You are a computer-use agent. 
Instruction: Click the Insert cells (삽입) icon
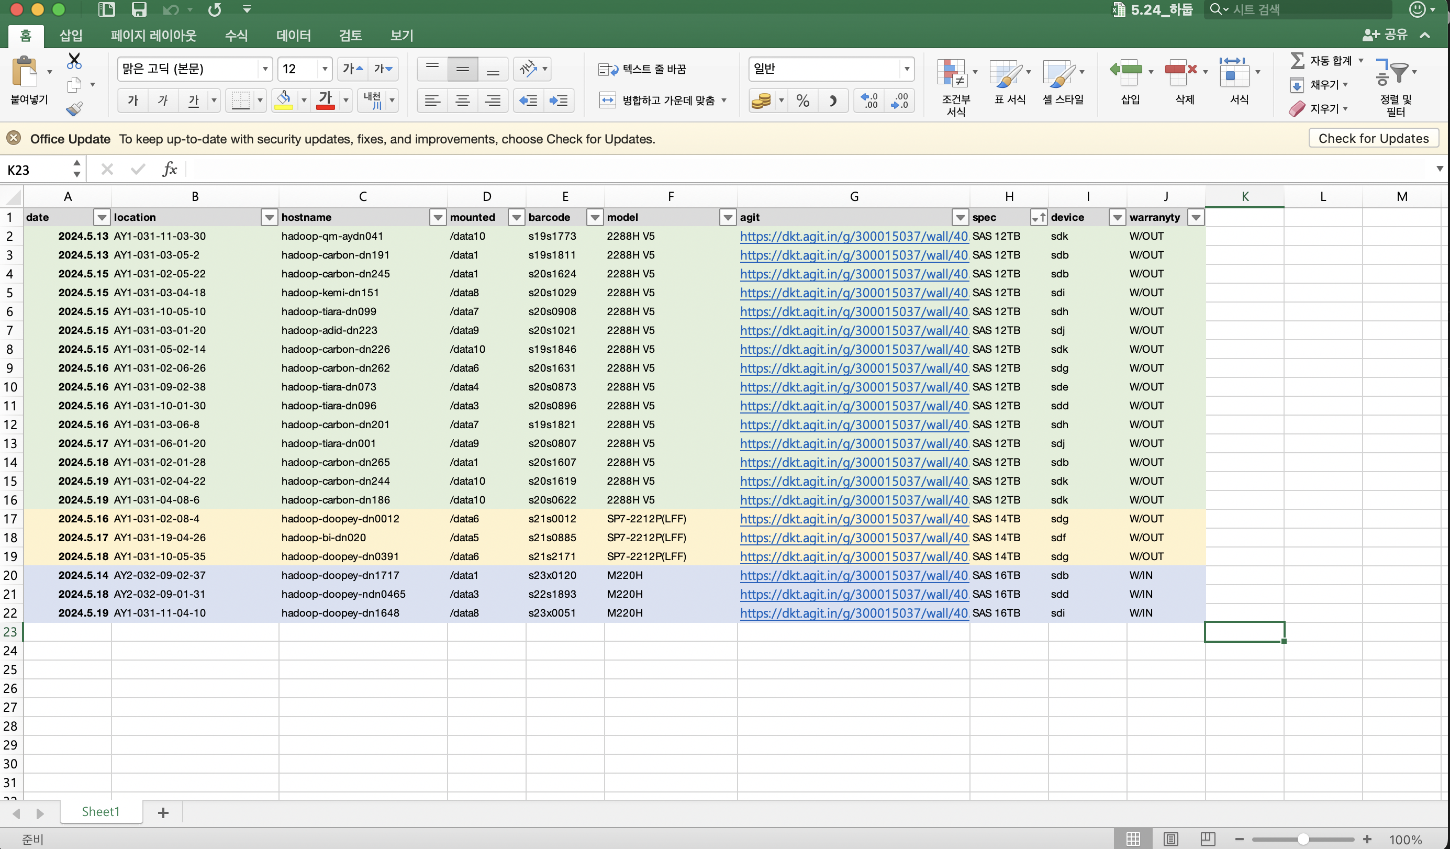(x=1126, y=72)
